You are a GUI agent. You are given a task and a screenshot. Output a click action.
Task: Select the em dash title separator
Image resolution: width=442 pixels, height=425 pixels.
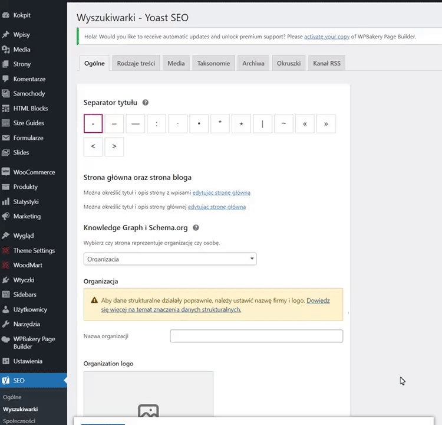coord(136,123)
